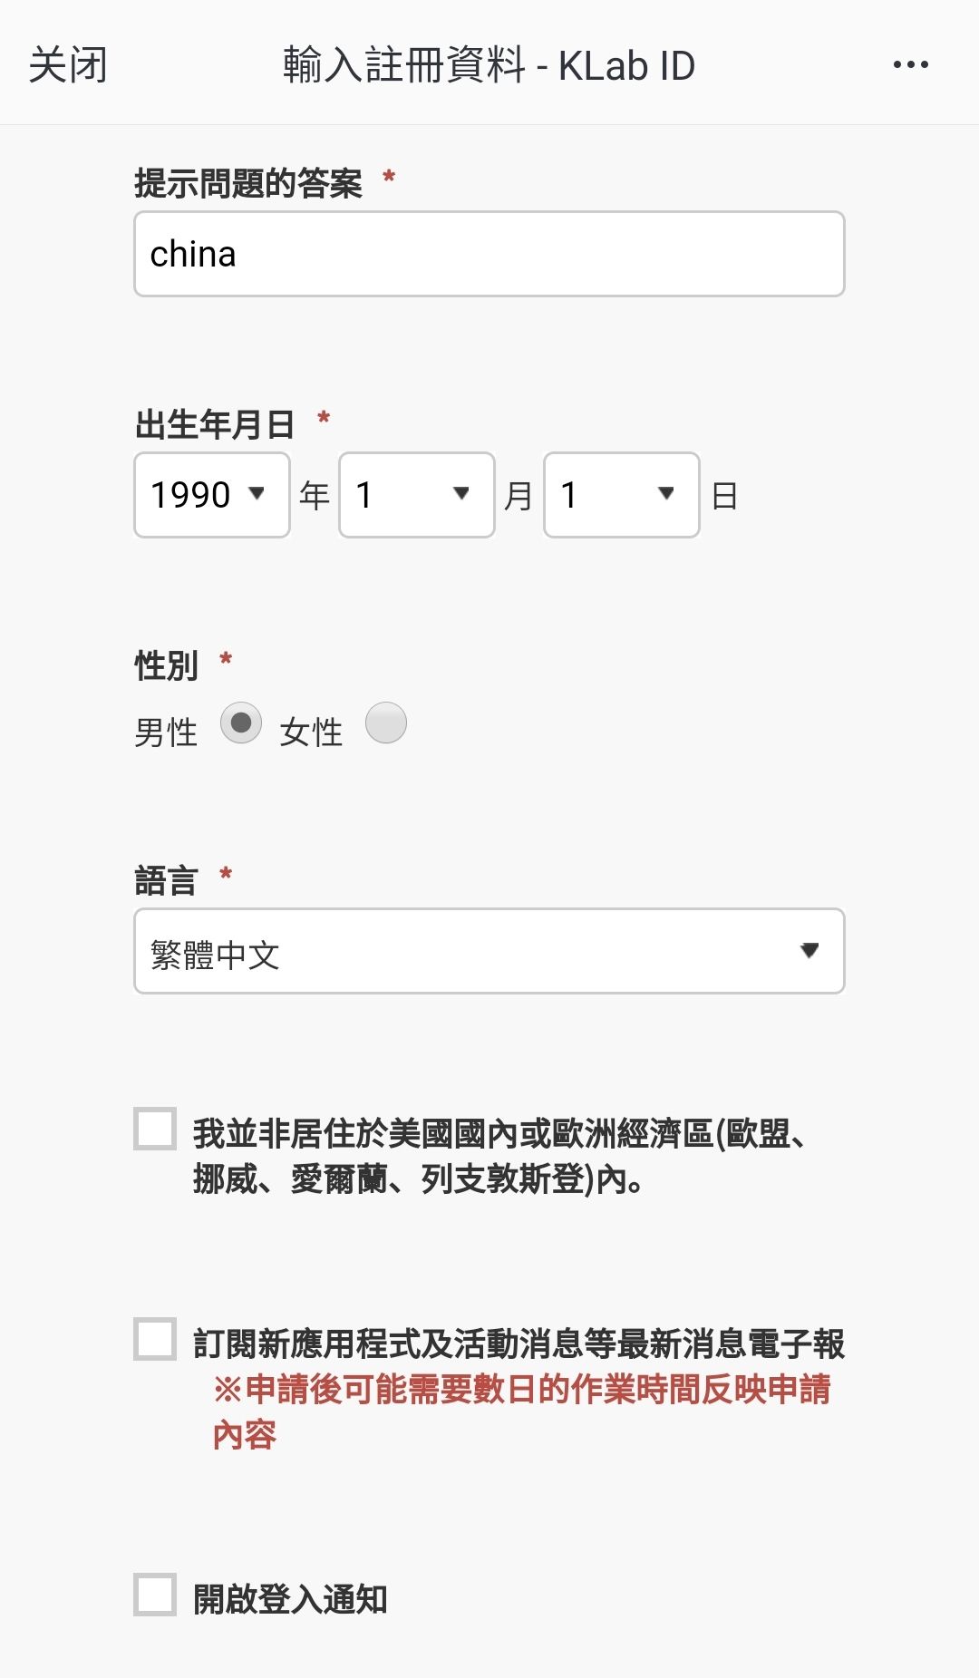979x1678 pixels.
Task: Click the 女性 gender label
Action: [x=311, y=732]
